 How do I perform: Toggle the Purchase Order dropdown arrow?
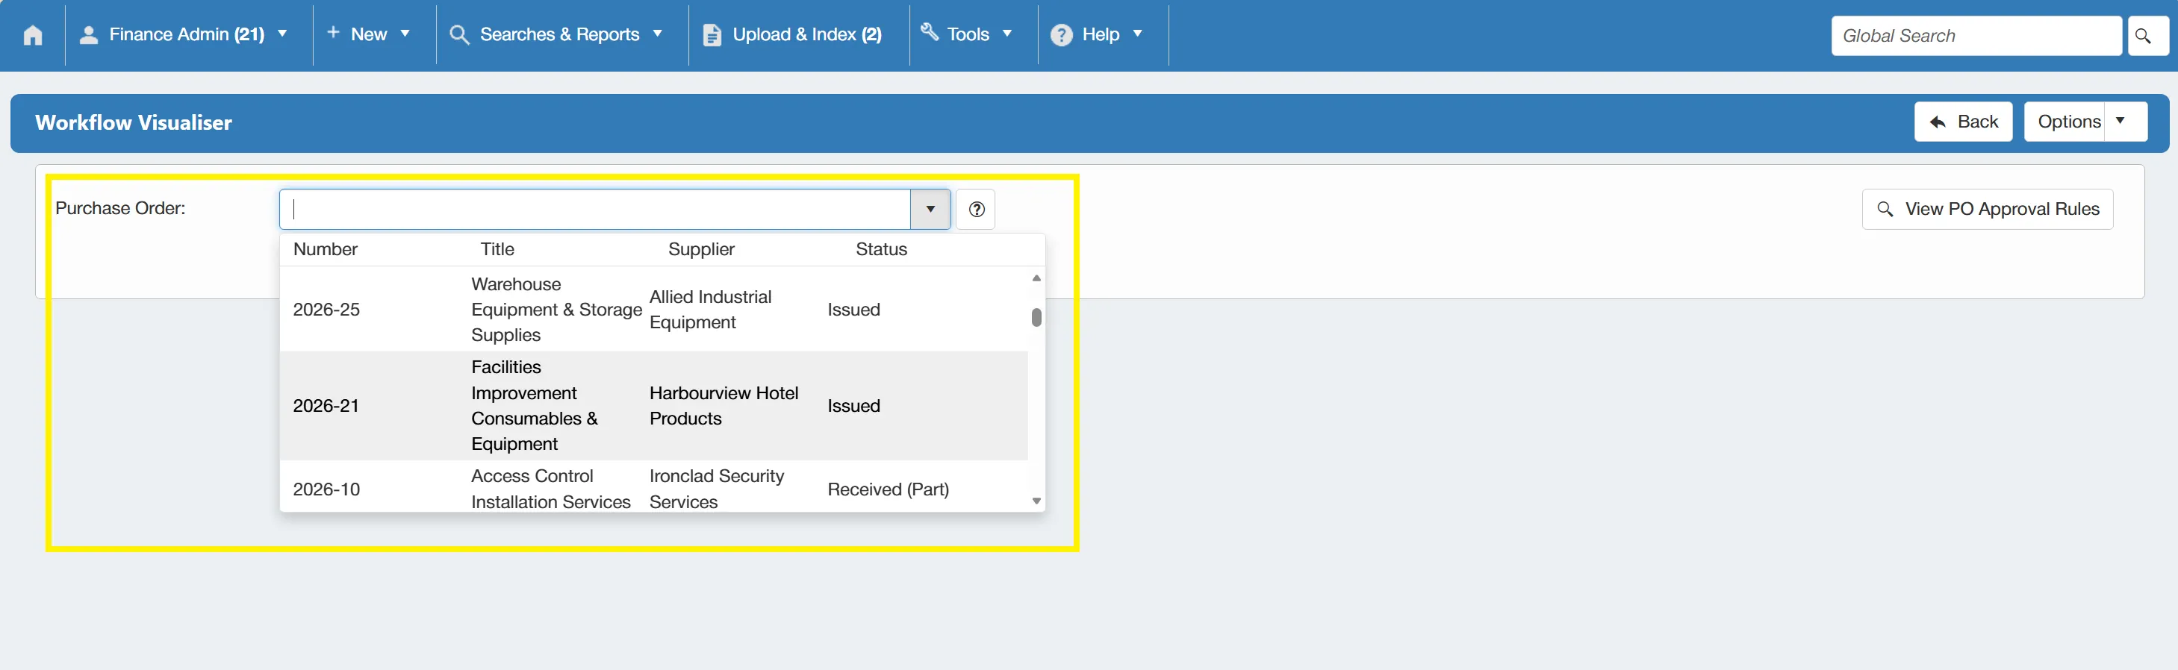930,209
